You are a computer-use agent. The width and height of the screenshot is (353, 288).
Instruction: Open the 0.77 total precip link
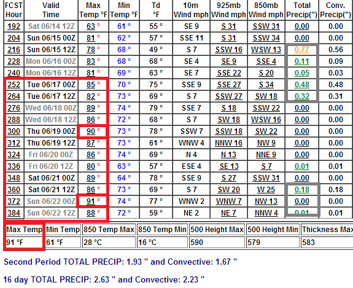click(x=301, y=50)
